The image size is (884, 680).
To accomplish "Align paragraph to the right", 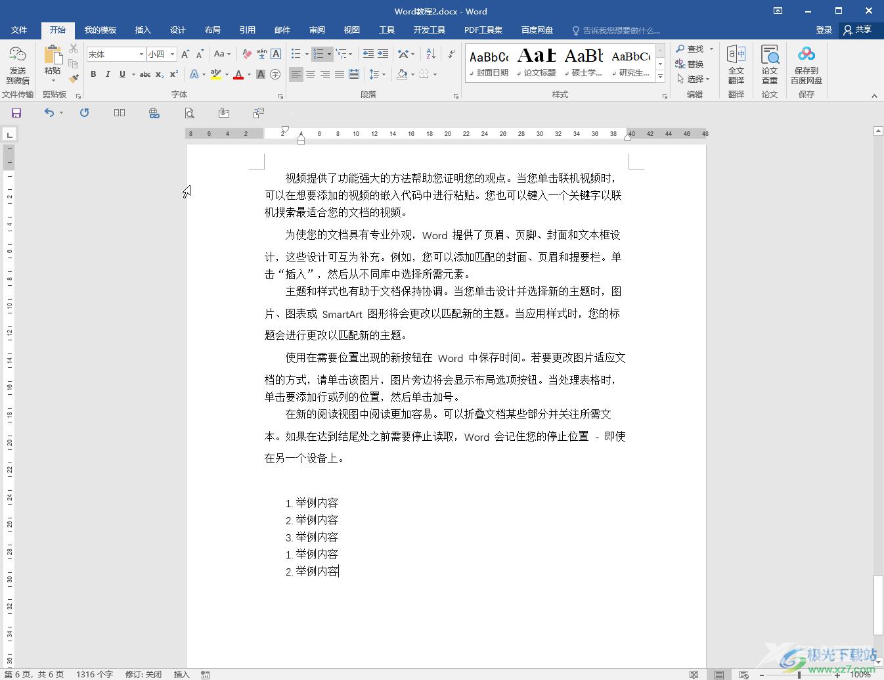I will coord(325,74).
